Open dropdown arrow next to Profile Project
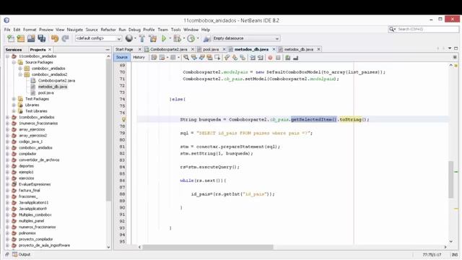The image size is (462, 260). (x=198, y=38)
